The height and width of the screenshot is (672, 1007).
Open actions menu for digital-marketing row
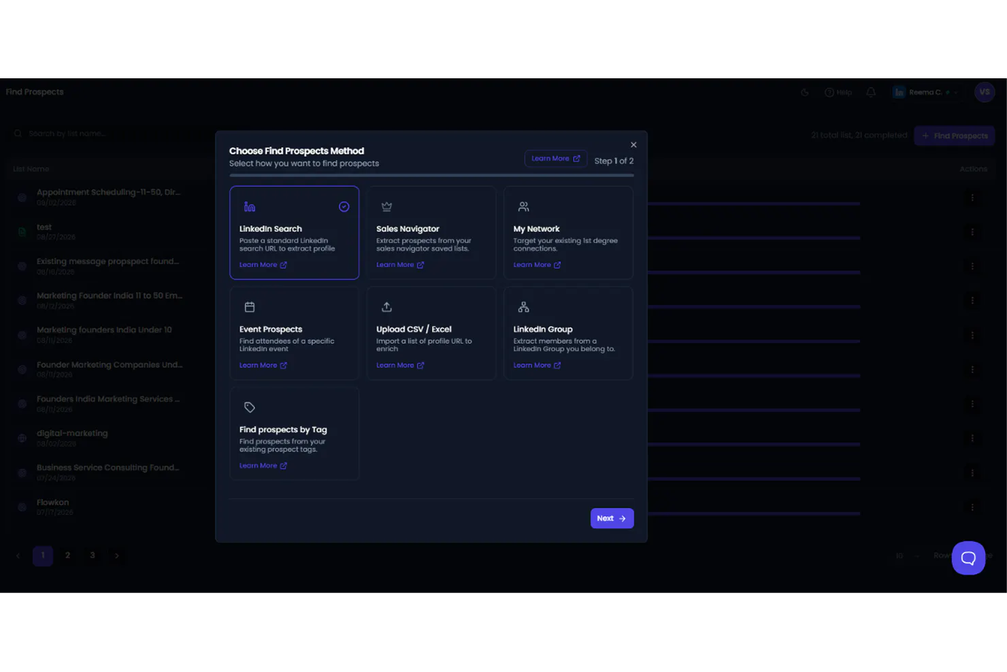pyautogui.click(x=972, y=438)
